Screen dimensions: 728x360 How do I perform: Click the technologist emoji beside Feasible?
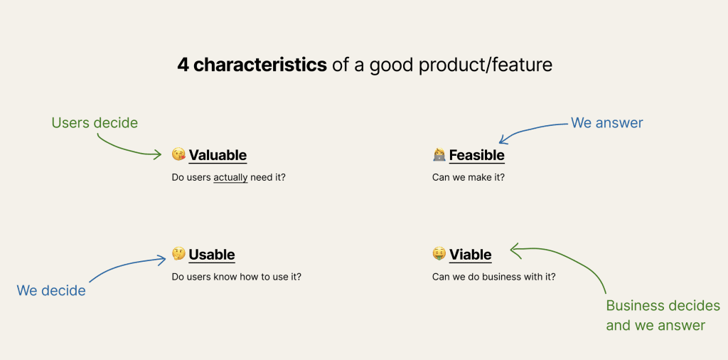(x=439, y=154)
